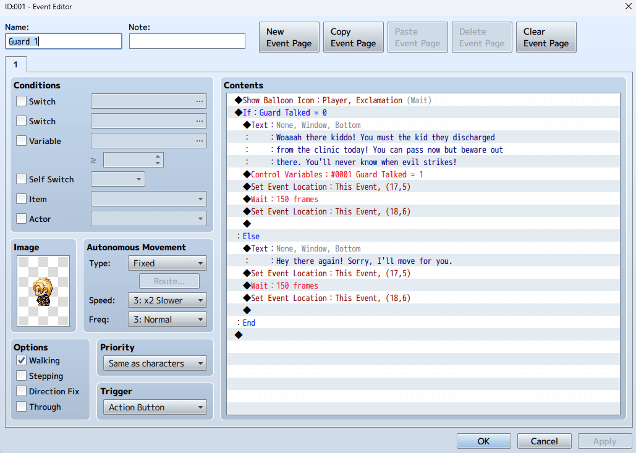Image resolution: width=636 pixels, height=453 pixels.
Task: Switch to event page tab 1
Action: point(16,64)
